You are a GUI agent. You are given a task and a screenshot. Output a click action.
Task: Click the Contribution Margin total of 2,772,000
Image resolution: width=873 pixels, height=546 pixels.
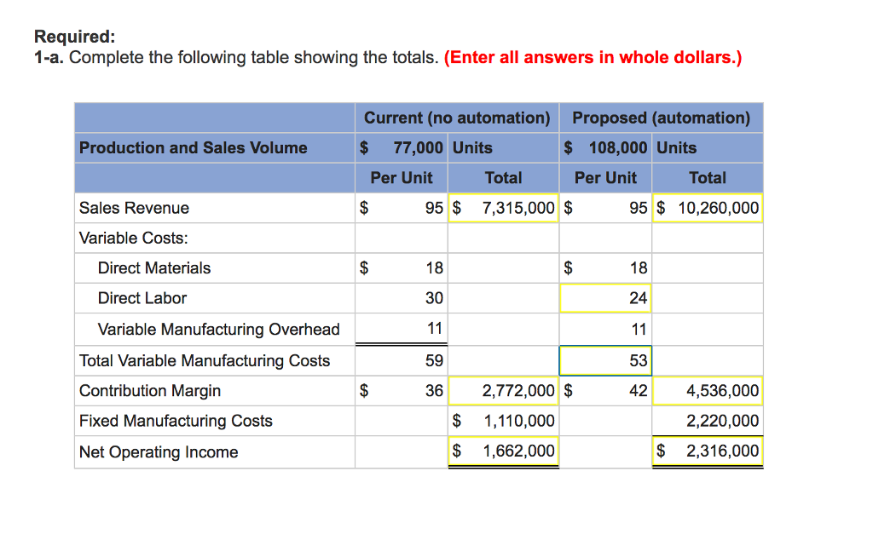pyautogui.click(x=503, y=390)
